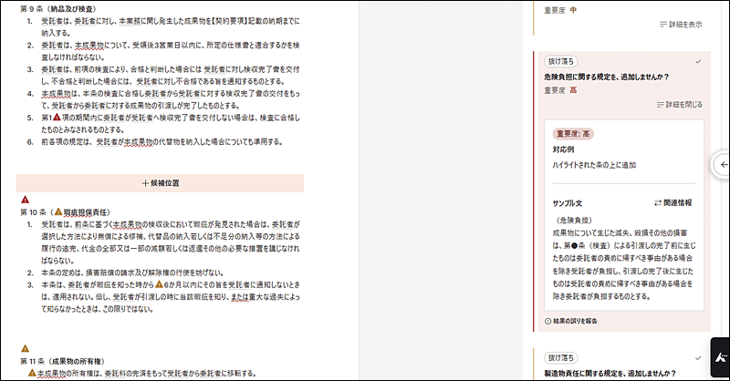
Task: Open the 製造物責任に関する規定 suggestion
Action: tap(609, 372)
